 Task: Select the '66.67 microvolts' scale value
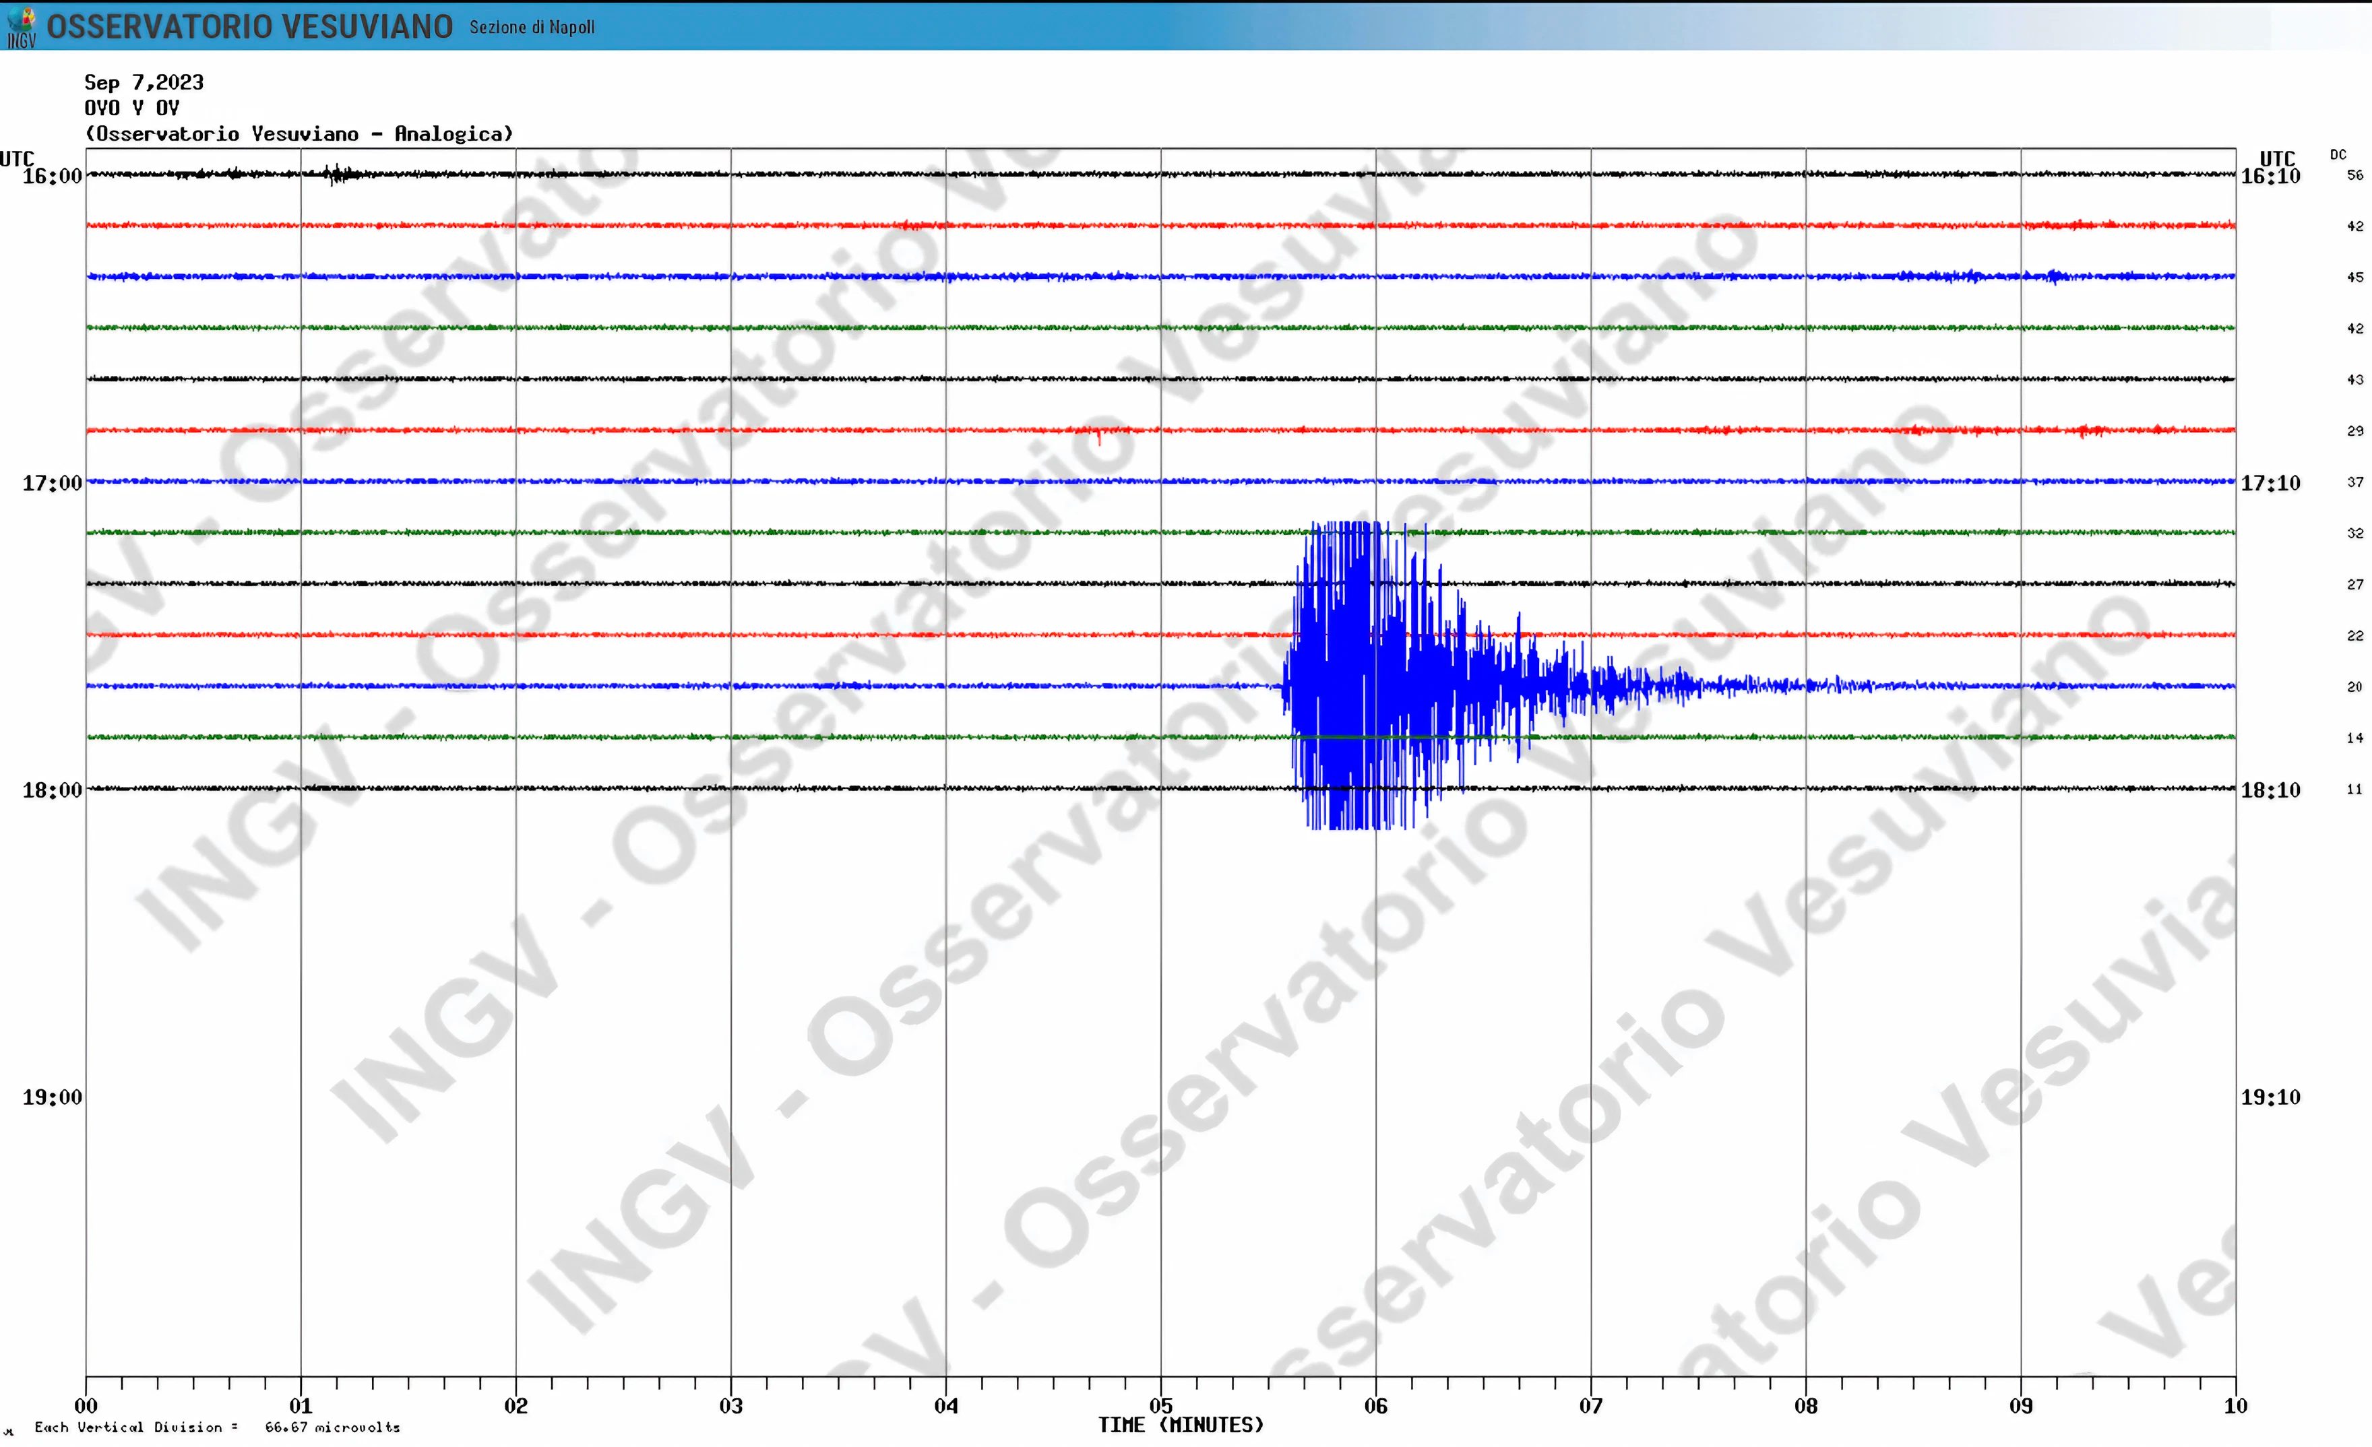pos(332,1427)
